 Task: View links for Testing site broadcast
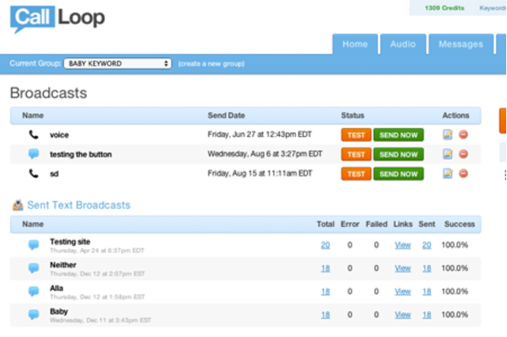pyautogui.click(x=402, y=245)
